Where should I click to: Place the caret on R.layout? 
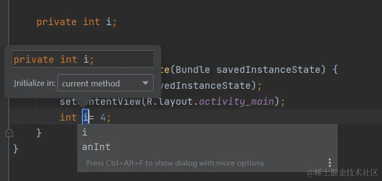pyautogui.click(x=170, y=101)
